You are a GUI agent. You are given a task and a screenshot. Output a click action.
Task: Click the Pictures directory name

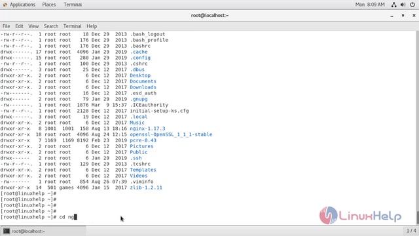point(141,146)
